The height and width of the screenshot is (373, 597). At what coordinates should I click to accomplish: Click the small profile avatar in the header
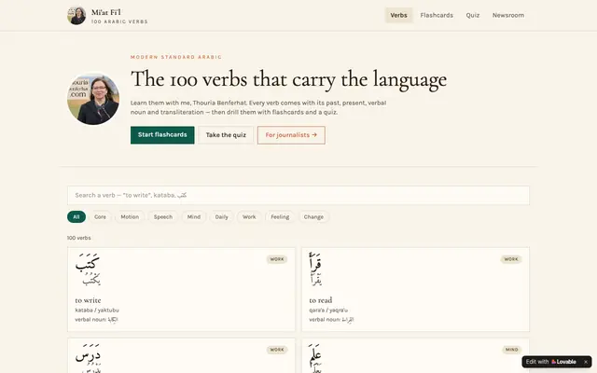click(x=76, y=16)
